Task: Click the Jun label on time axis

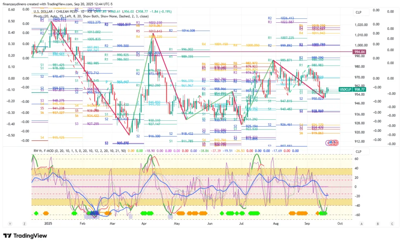Action: pyautogui.click(x=210, y=224)
